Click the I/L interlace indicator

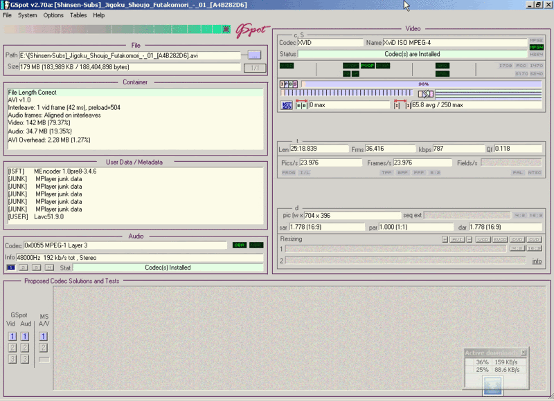click(305, 172)
